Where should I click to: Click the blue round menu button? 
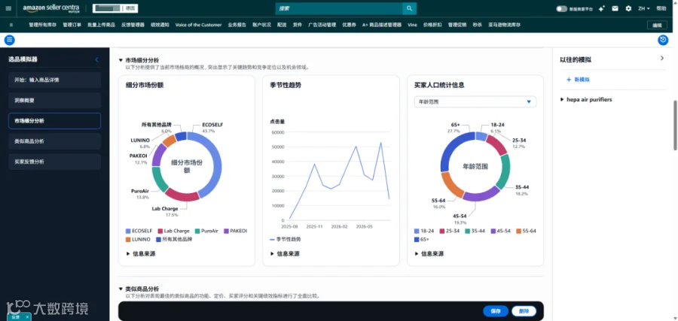click(x=9, y=40)
